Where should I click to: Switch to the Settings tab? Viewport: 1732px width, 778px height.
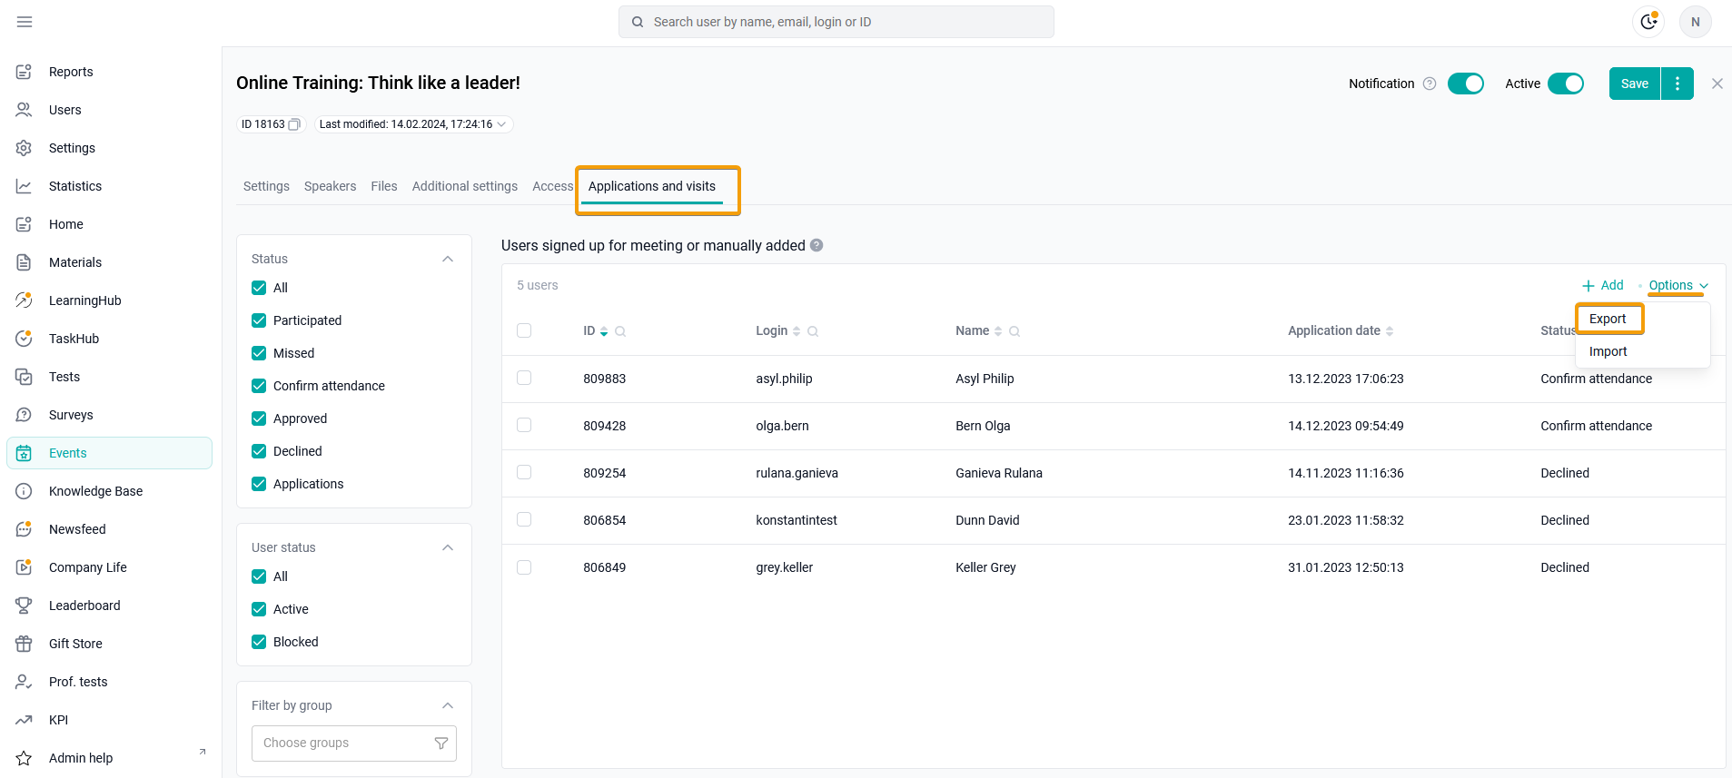click(x=266, y=186)
